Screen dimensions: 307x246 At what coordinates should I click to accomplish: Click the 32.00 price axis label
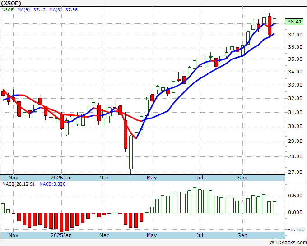point(295,98)
